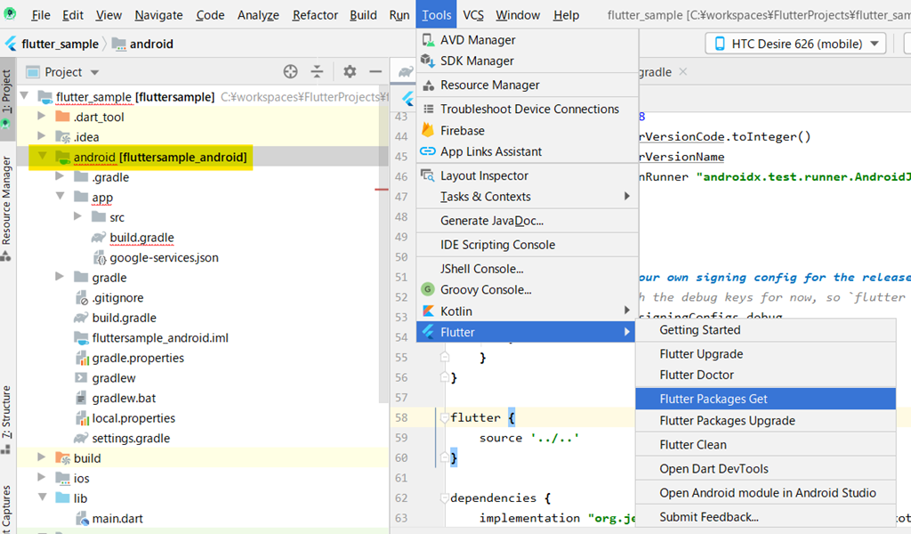Select google-services.json file
This screenshot has width=911, height=534.
[164, 258]
